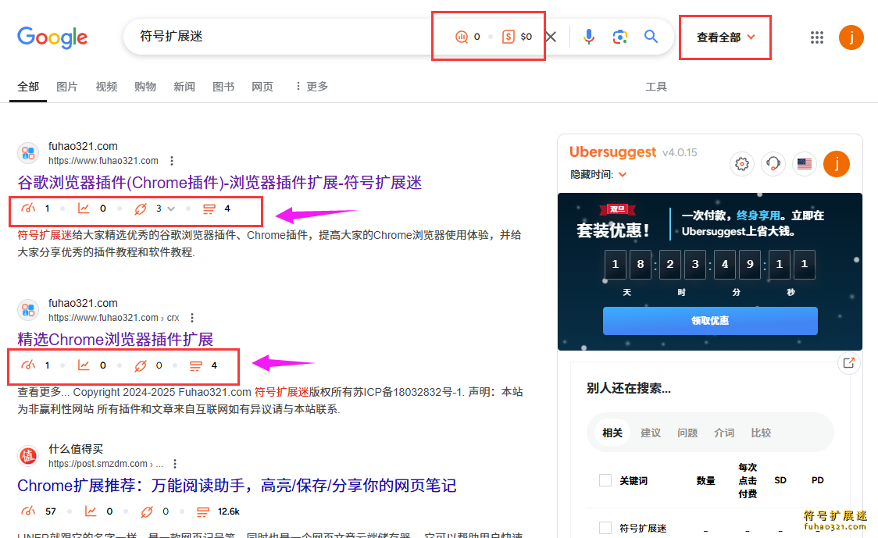Click social shares icon showing 12.6k
The image size is (878, 538).
[202, 511]
